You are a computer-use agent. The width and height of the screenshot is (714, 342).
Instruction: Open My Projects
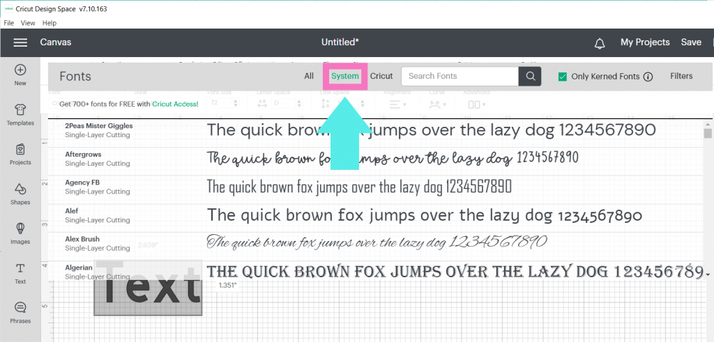[645, 42]
